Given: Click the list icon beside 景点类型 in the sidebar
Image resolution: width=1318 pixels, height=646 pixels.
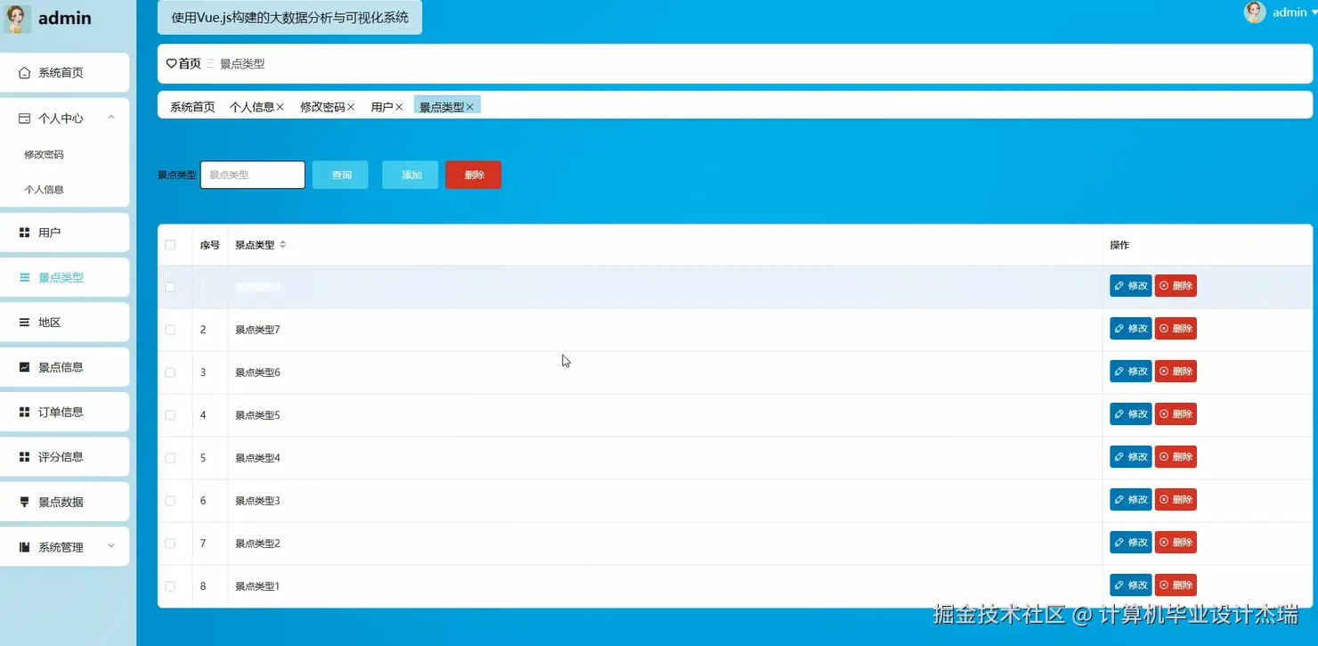Looking at the screenshot, I should pos(25,277).
